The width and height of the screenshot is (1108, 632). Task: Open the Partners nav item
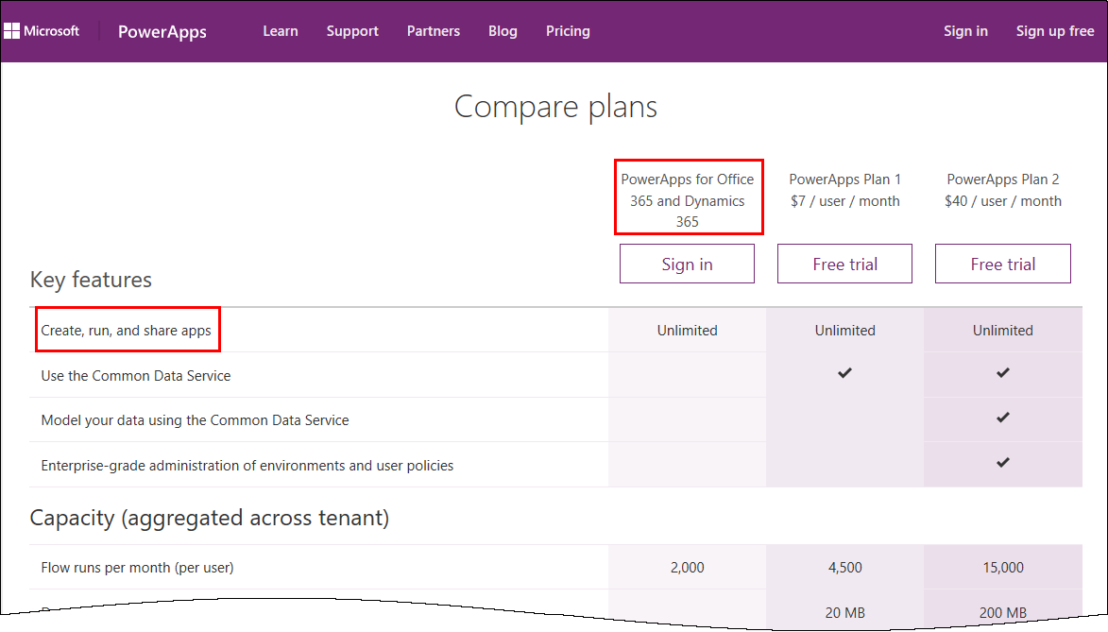(x=434, y=31)
